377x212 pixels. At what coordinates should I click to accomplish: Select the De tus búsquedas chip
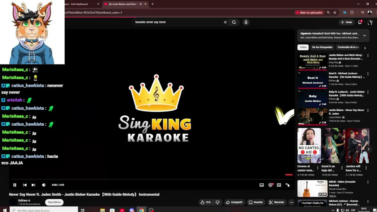tap(322, 47)
